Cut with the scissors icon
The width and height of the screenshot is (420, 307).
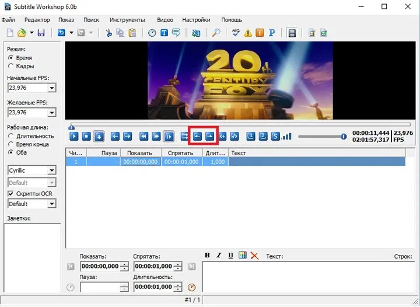(108, 33)
